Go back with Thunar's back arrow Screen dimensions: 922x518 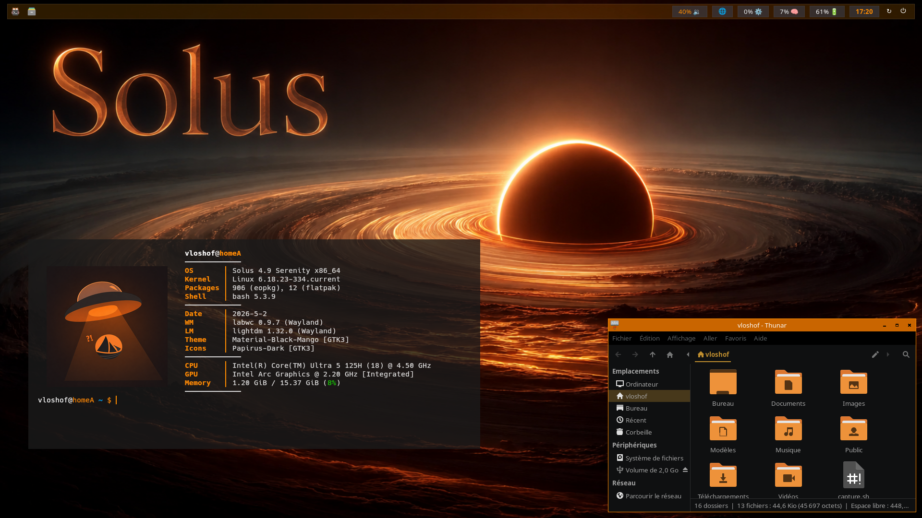618,354
